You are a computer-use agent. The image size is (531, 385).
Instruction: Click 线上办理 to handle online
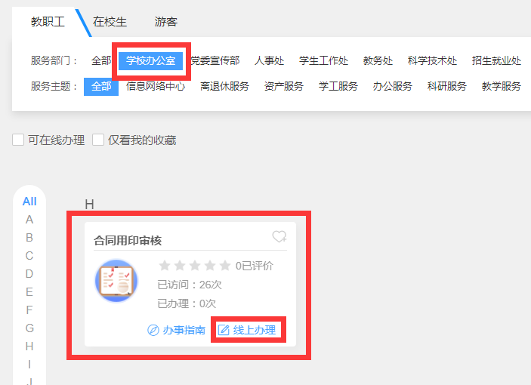click(255, 330)
